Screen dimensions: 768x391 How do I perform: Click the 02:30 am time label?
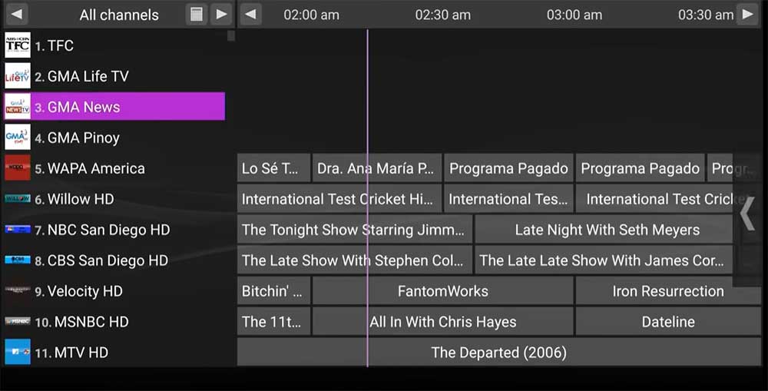tap(443, 15)
